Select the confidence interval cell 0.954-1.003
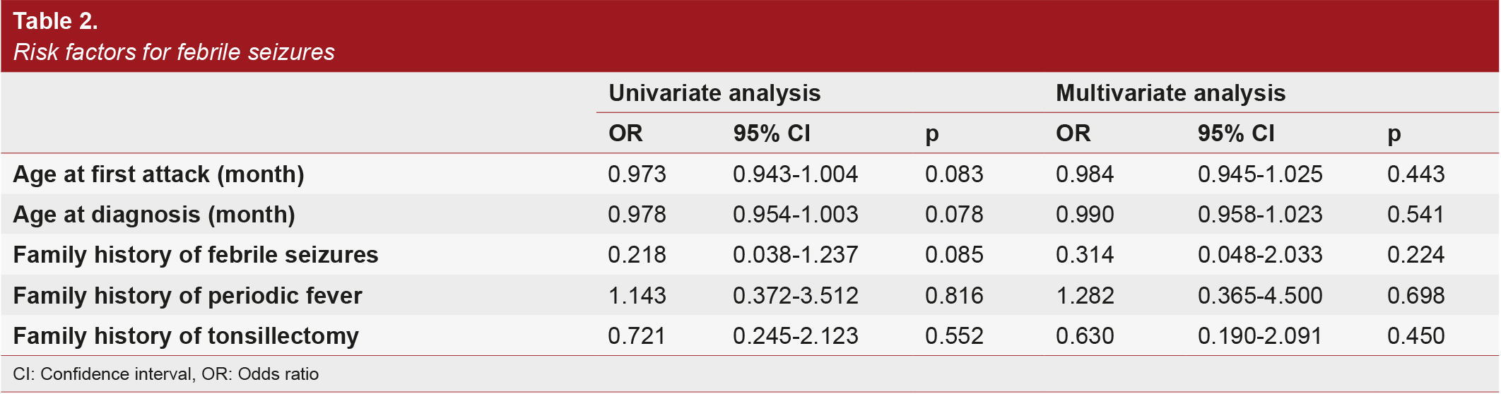This screenshot has height=394, width=1501. pos(795,215)
